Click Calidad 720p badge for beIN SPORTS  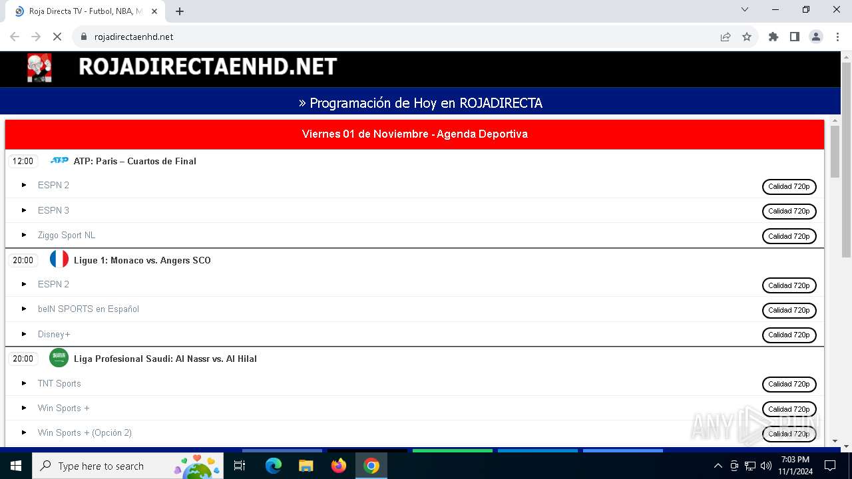click(x=789, y=310)
